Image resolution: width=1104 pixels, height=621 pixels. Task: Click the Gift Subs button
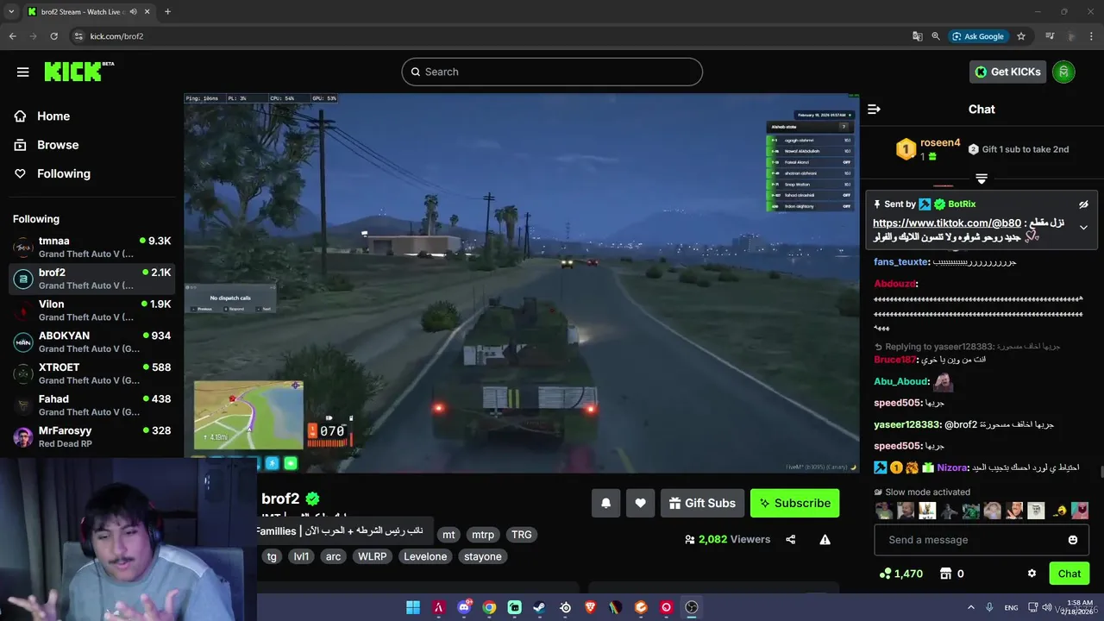pos(702,503)
